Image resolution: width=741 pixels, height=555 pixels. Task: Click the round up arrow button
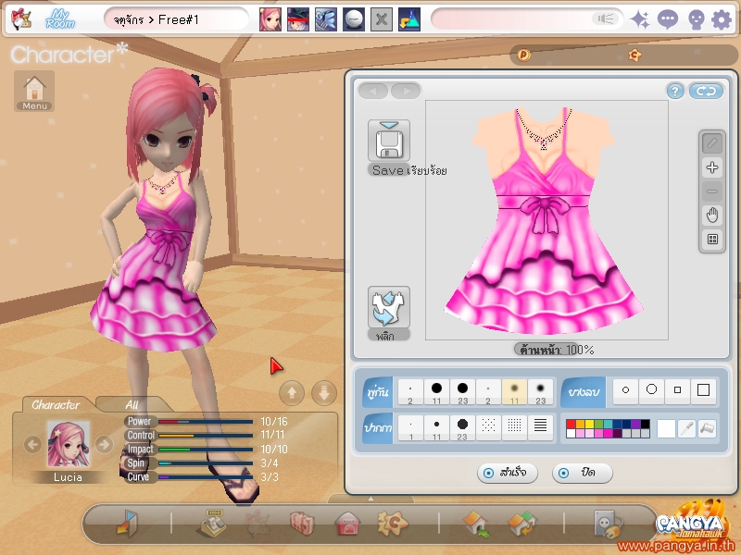pyautogui.click(x=292, y=392)
